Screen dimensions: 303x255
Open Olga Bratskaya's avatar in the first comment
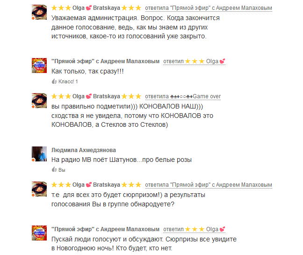(x=39, y=12)
